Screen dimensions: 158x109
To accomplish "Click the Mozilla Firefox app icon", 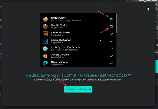I will click(45, 26).
